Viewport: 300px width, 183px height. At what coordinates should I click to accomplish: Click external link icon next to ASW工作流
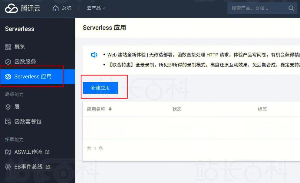(x=48, y=152)
